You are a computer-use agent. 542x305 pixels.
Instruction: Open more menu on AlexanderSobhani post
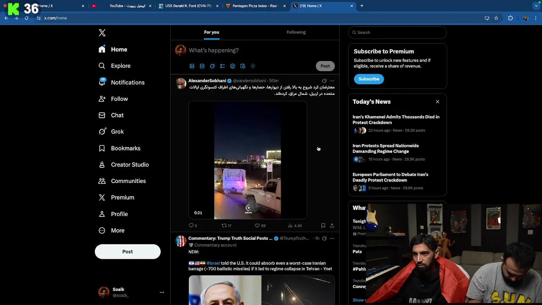(x=332, y=81)
